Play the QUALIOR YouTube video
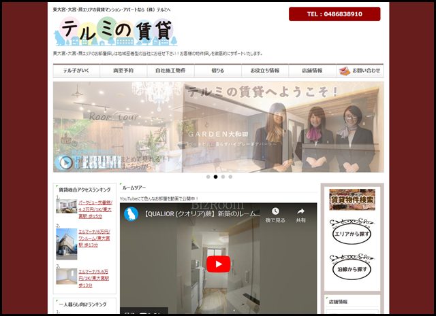This screenshot has width=436, height=316. (218, 264)
